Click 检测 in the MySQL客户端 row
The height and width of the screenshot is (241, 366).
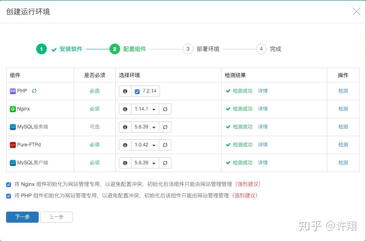point(343,163)
